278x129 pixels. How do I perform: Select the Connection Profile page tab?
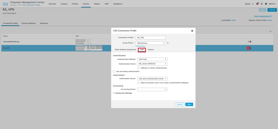(x=10, y=23)
